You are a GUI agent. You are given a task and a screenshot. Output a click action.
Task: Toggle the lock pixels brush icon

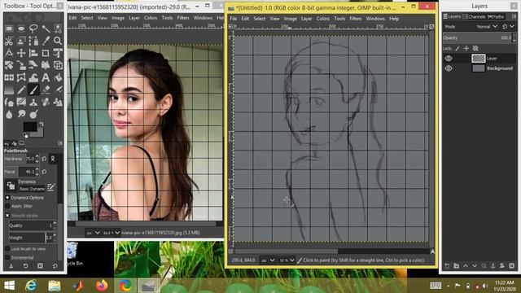click(458, 49)
